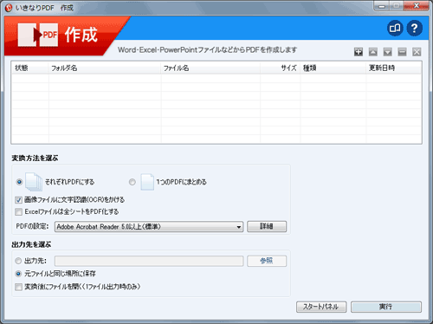
Task: Minimize the いきなりPDF window
Action: (x=381, y=6)
